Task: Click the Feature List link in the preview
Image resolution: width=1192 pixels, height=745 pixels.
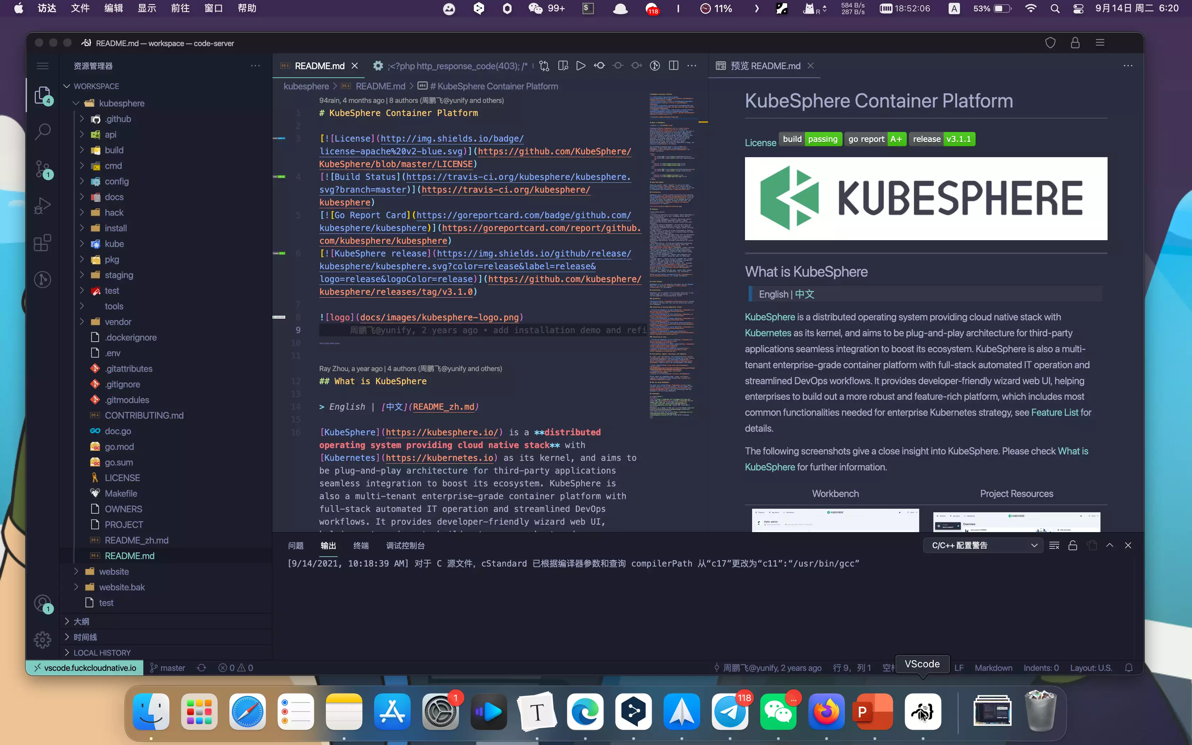Action: pyautogui.click(x=1054, y=412)
